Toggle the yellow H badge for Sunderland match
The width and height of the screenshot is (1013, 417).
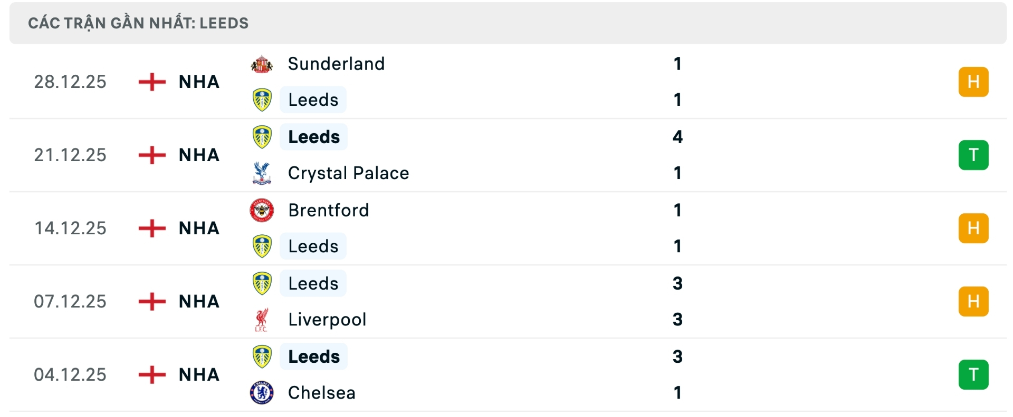coord(974,82)
